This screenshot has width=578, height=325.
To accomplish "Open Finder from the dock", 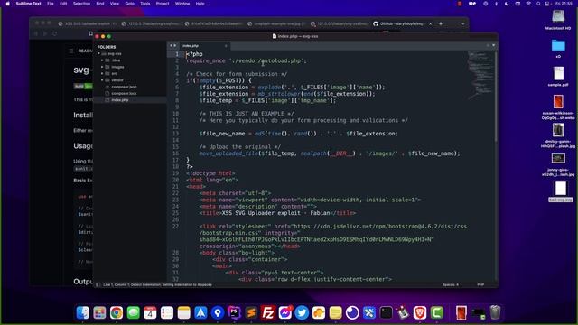I will [x=82, y=313].
